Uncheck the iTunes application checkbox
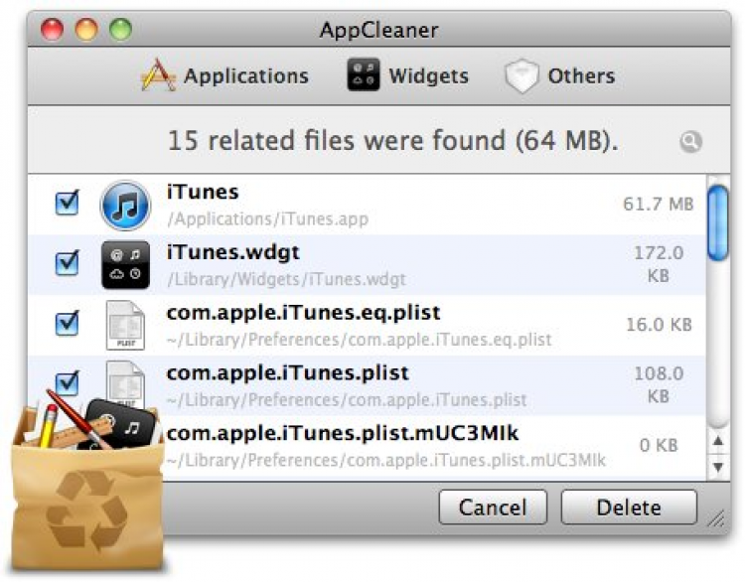Viewport: 745px width, 582px height. coord(67,204)
